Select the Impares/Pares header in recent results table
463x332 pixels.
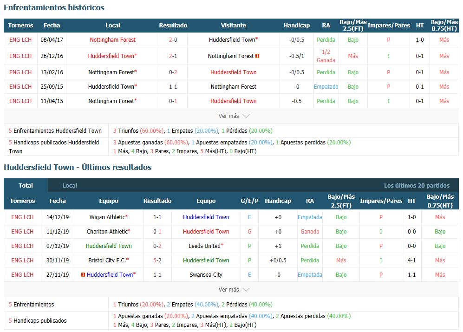pyautogui.click(x=381, y=201)
